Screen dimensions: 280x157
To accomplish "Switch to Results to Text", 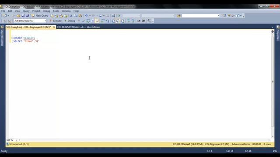I will [113, 21].
